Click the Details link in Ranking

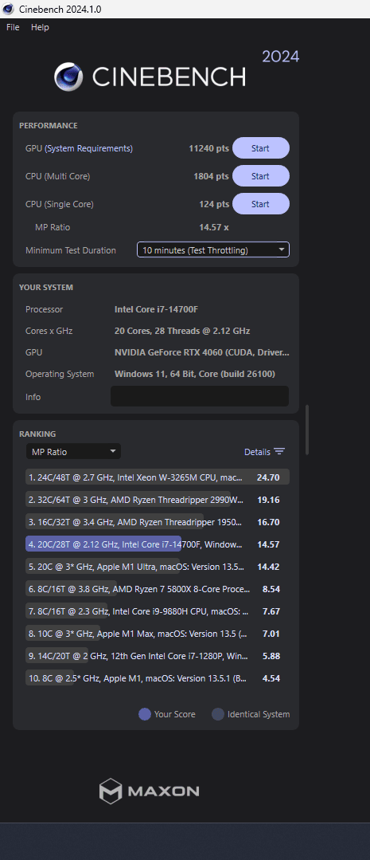tap(257, 452)
